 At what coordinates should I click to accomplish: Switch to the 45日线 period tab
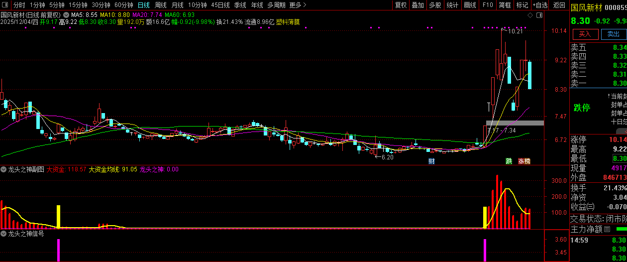point(220,5)
